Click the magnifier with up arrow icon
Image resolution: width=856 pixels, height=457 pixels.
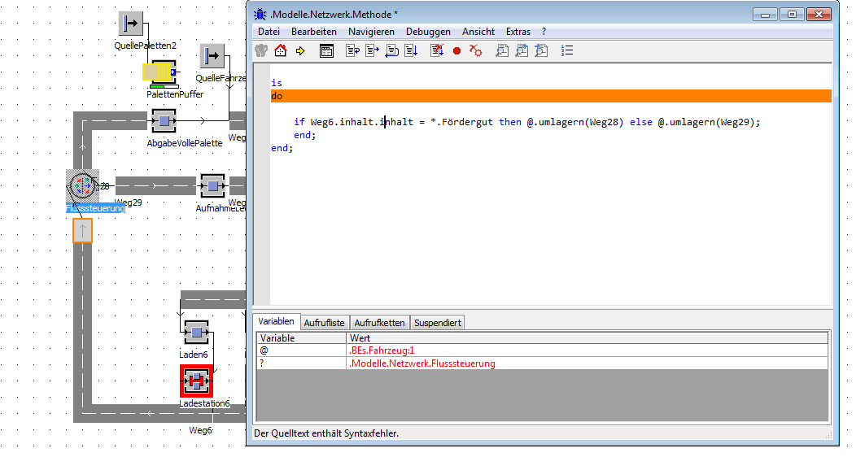[x=522, y=50]
